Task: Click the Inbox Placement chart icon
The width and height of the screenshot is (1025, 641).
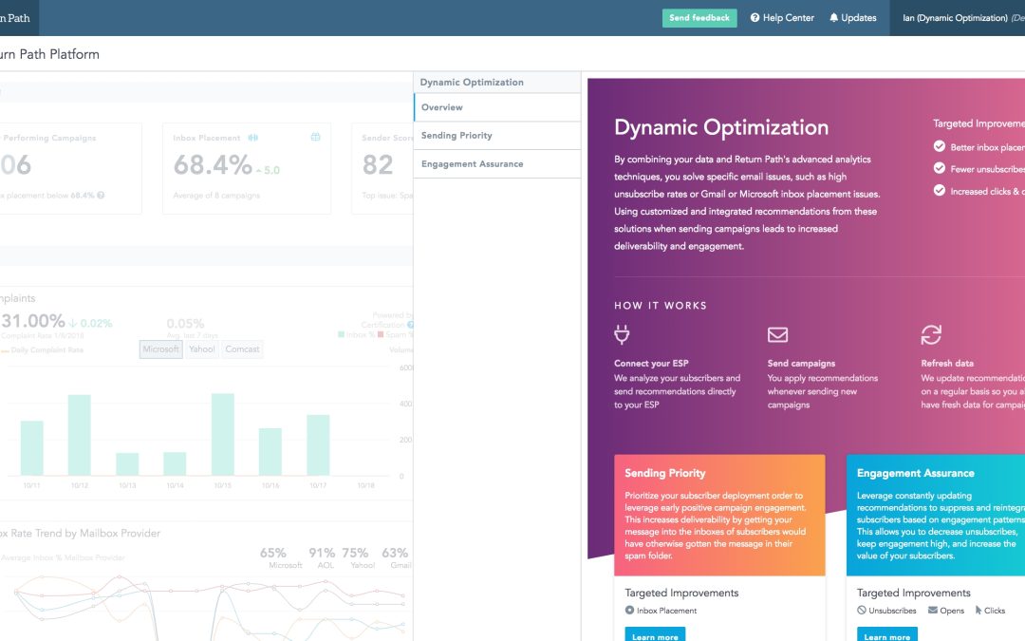Action: pyautogui.click(x=253, y=138)
